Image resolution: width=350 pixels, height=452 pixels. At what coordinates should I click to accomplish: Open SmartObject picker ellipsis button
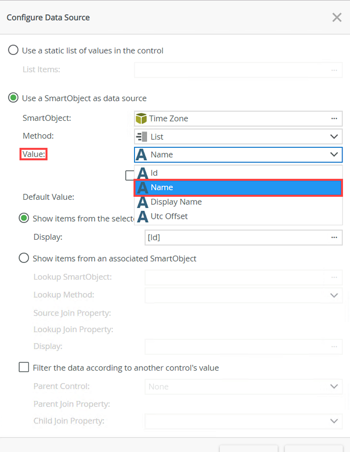click(x=334, y=119)
